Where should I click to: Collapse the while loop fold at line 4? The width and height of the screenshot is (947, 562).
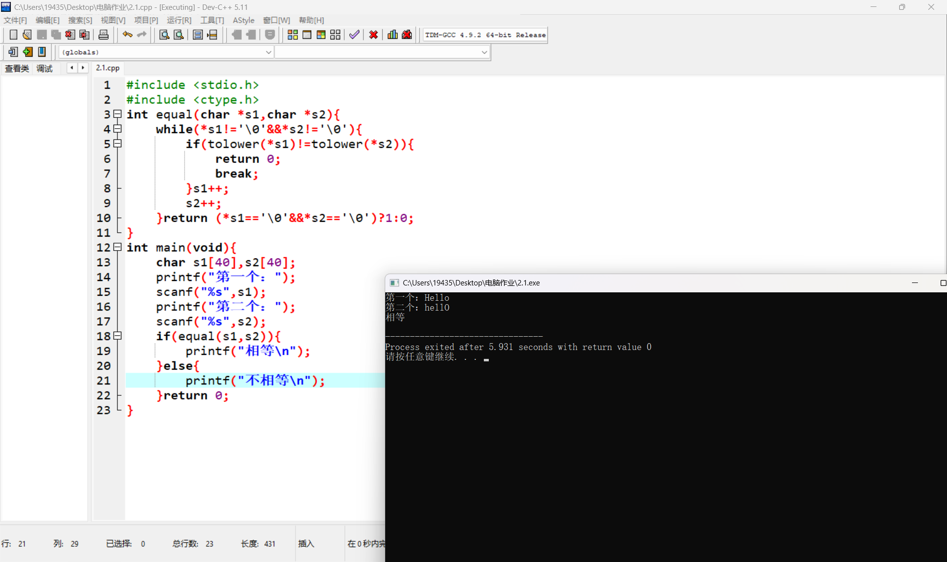[x=117, y=129]
